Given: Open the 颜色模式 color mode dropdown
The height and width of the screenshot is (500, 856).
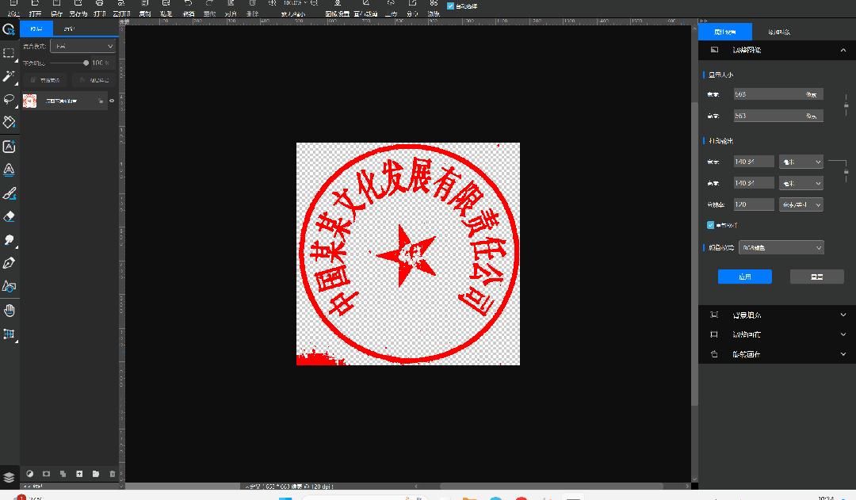Looking at the screenshot, I should tap(781, 246).
